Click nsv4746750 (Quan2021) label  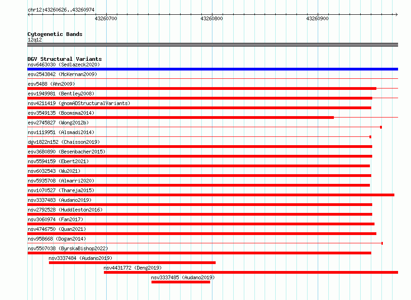pos(57,229)
